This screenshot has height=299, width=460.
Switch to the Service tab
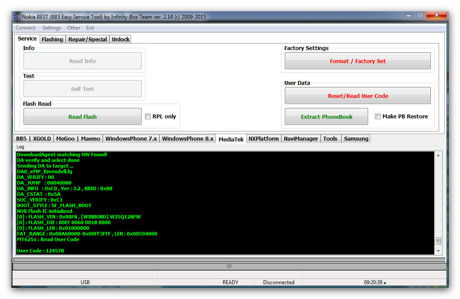[x=27, y=39]
